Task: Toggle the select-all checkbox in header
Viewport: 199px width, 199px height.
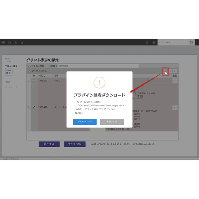Action: point(34,76)
